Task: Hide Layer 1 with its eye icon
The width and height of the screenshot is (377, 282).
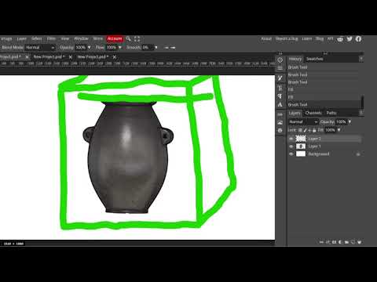Action: point(291,146)
